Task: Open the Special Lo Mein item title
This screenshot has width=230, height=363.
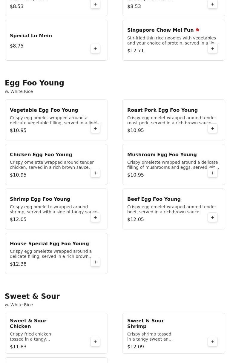Action: [31, 36]
